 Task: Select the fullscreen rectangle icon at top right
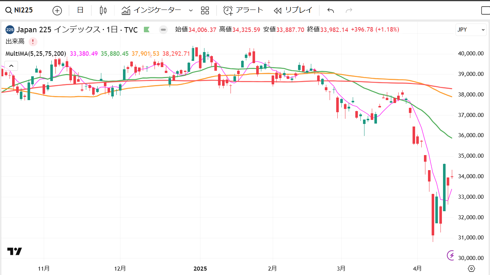click(485, 10)
